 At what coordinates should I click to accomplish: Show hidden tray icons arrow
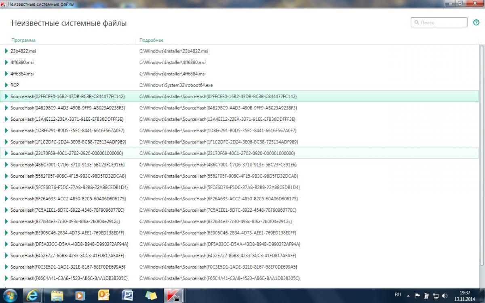point(408,296)
